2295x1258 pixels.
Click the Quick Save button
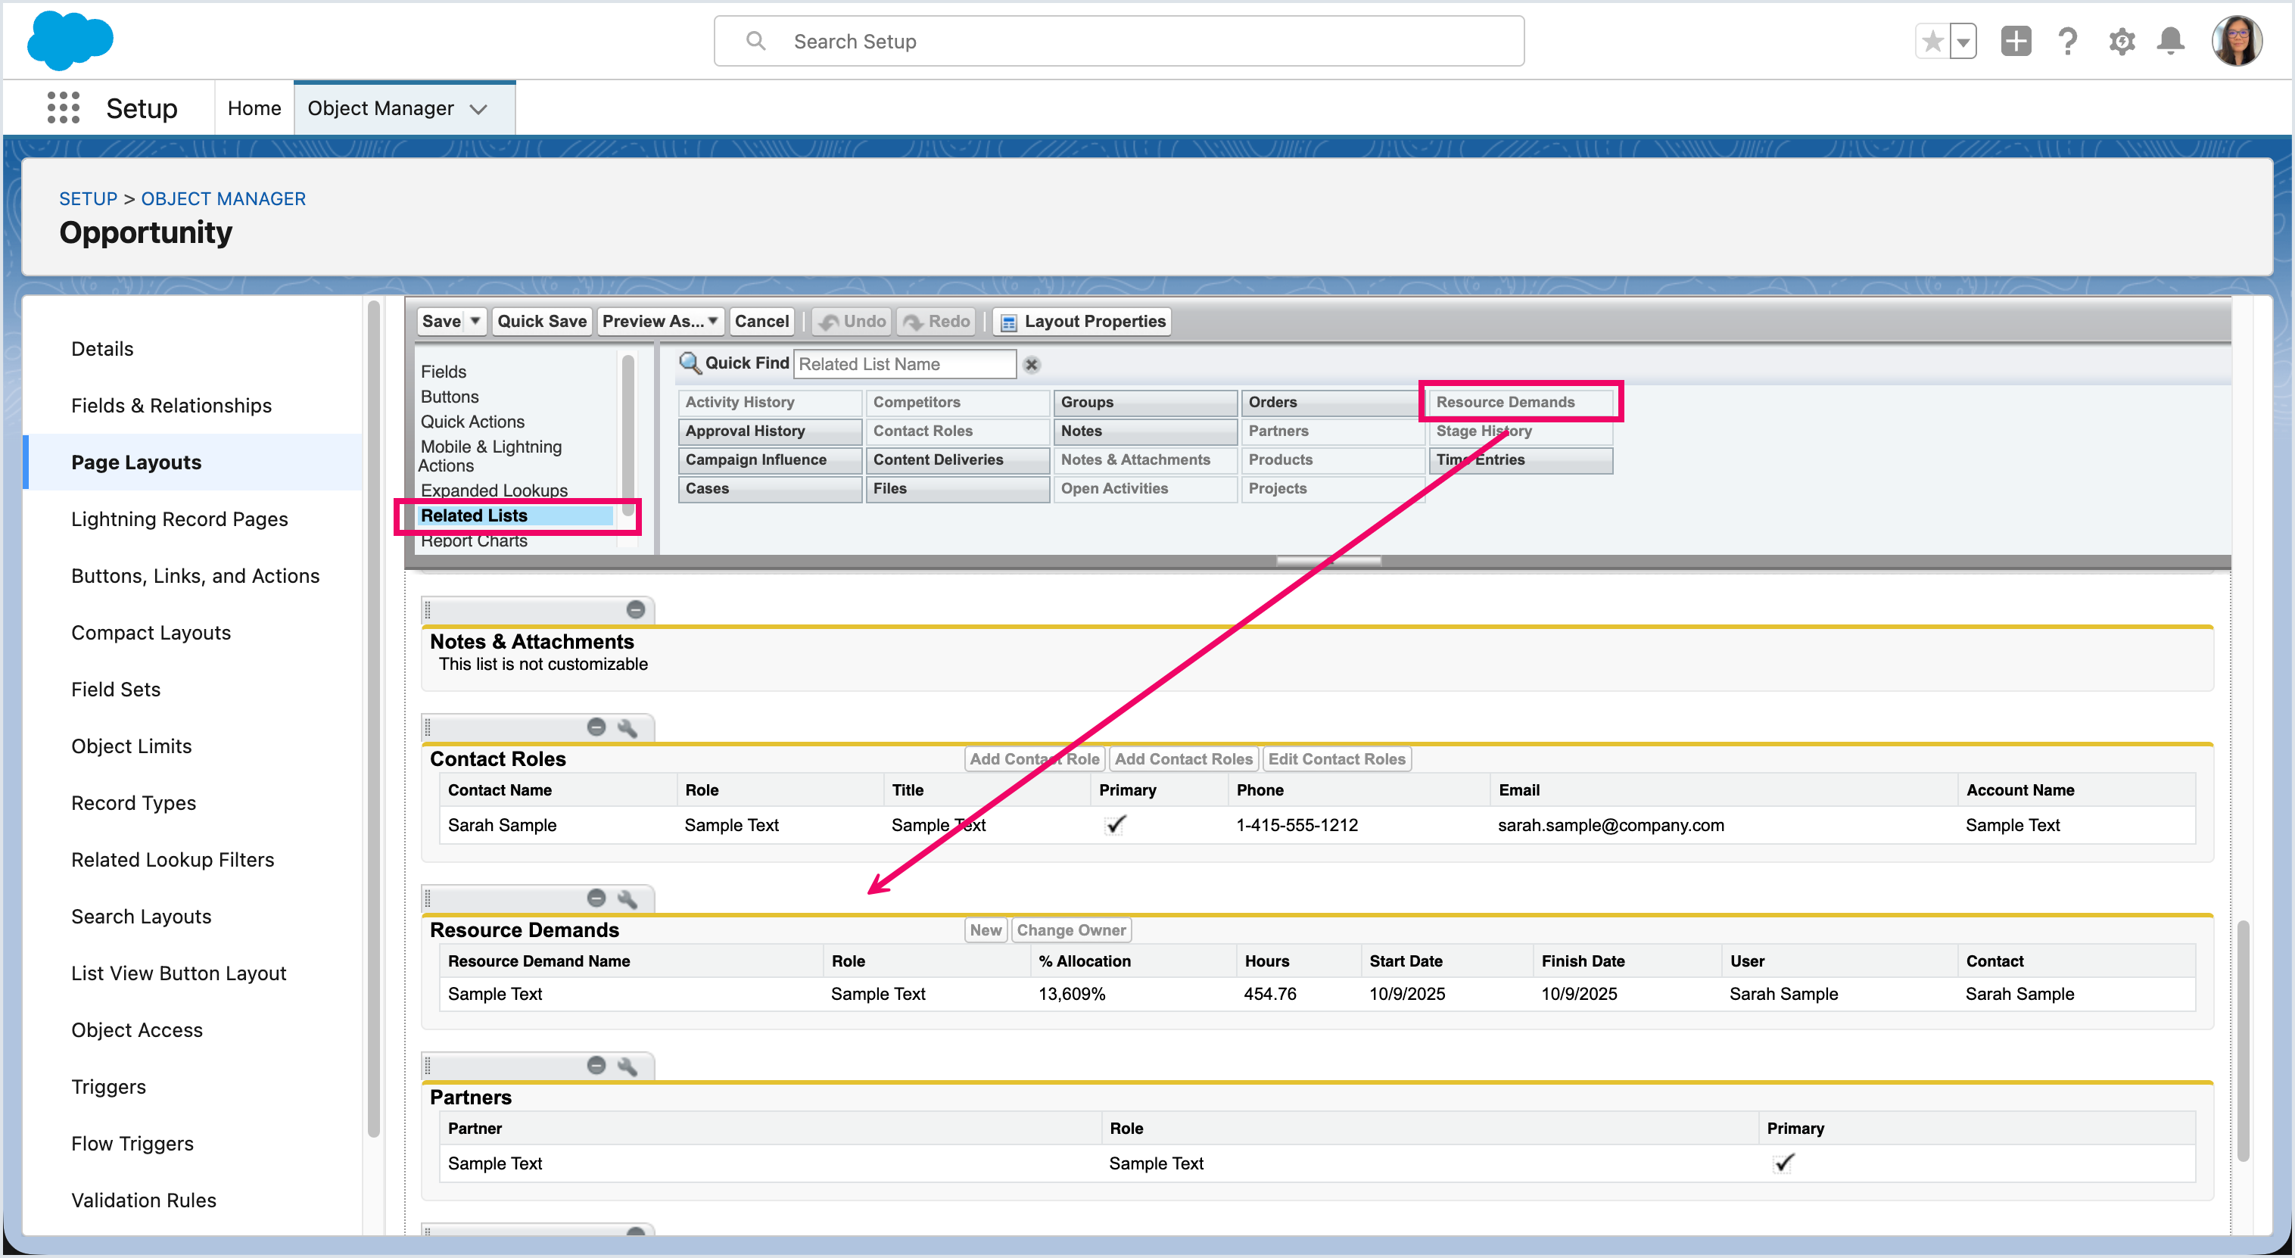(x=542, y=322)
